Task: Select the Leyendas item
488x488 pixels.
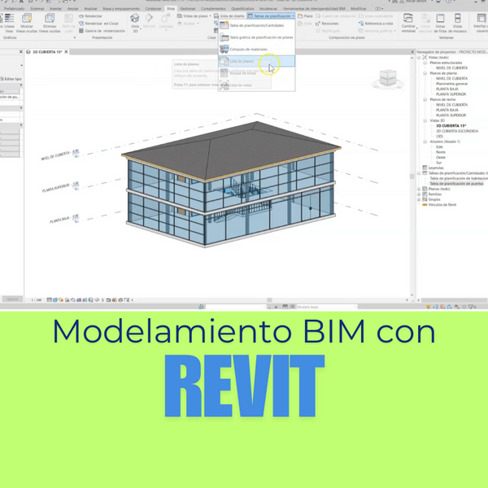Action: 436,168
